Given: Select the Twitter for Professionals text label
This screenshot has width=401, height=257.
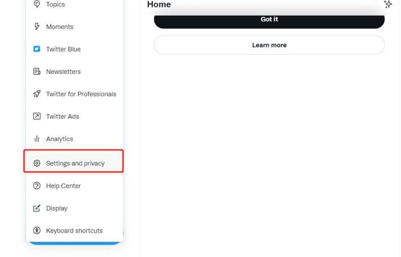Looking at the screenshot, I should click(81, 94).
